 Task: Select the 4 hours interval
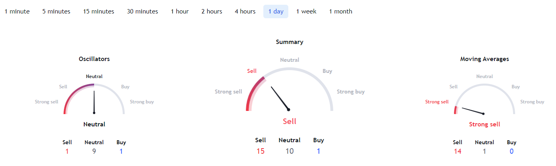tap(245, 11)
